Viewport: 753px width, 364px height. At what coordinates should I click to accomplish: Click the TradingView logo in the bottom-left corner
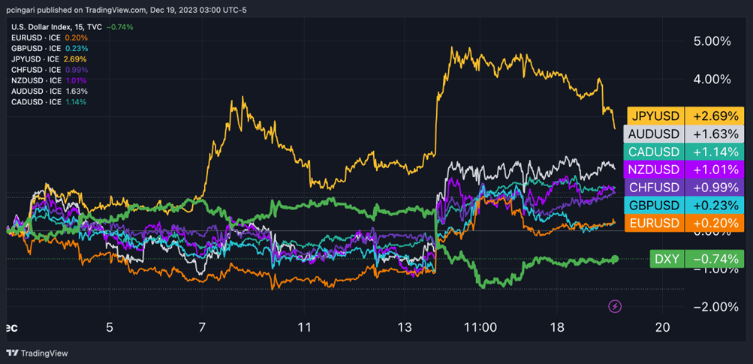tap(36, 353)
